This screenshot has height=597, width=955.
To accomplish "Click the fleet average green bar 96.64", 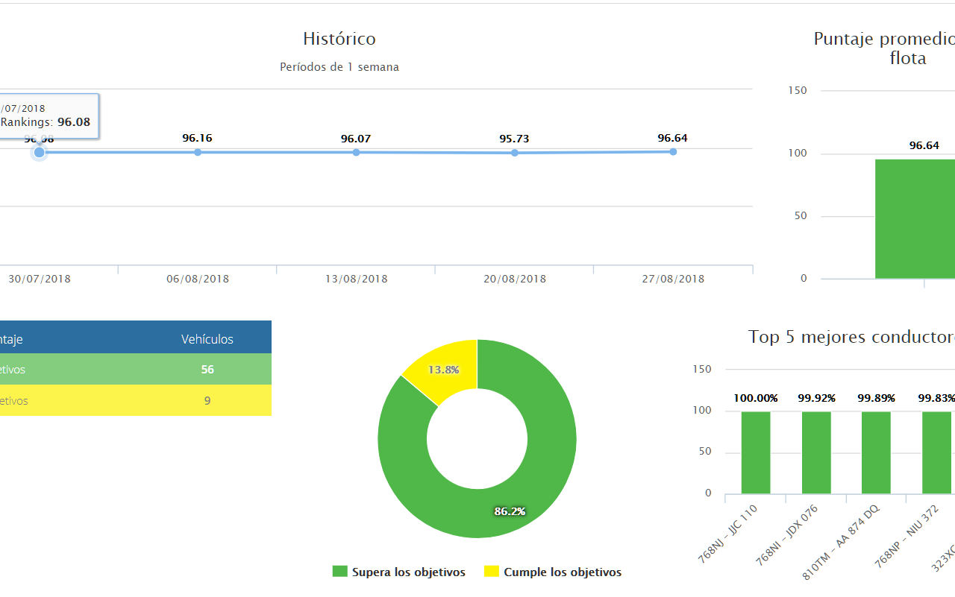I will click(x=915, y=218).
